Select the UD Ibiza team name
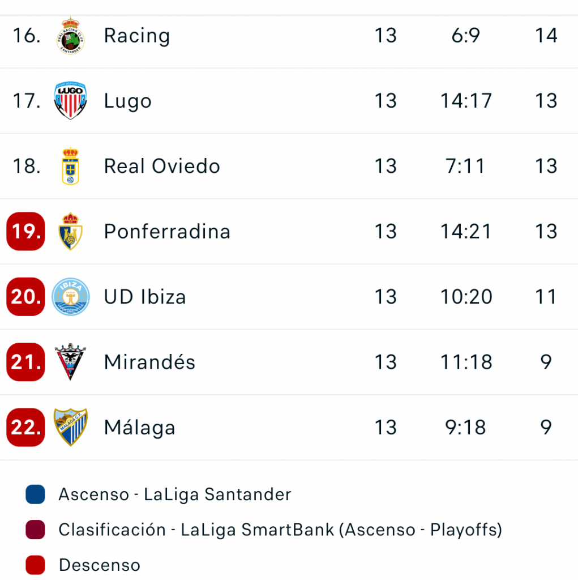The width and height of the screenshot is (578, 580). click(x=145, y=297)
